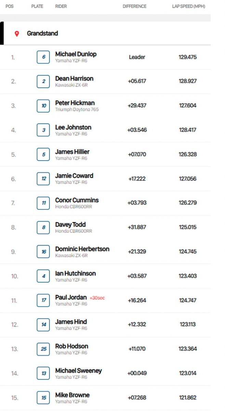Click the red Grandstand location pin icon
Image resolution: width=225 pixels, height=411 pixels.
point(17,34)
